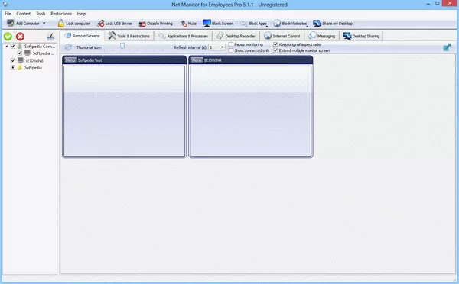This screenshot has height=284, width=459.
Task: Open the Help menu
Action: click(81, 14)
